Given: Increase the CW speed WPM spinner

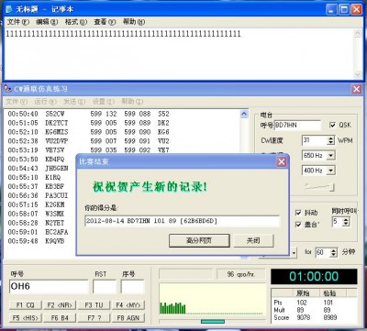Looking at the screenshot, I should (x=330, y=138).
